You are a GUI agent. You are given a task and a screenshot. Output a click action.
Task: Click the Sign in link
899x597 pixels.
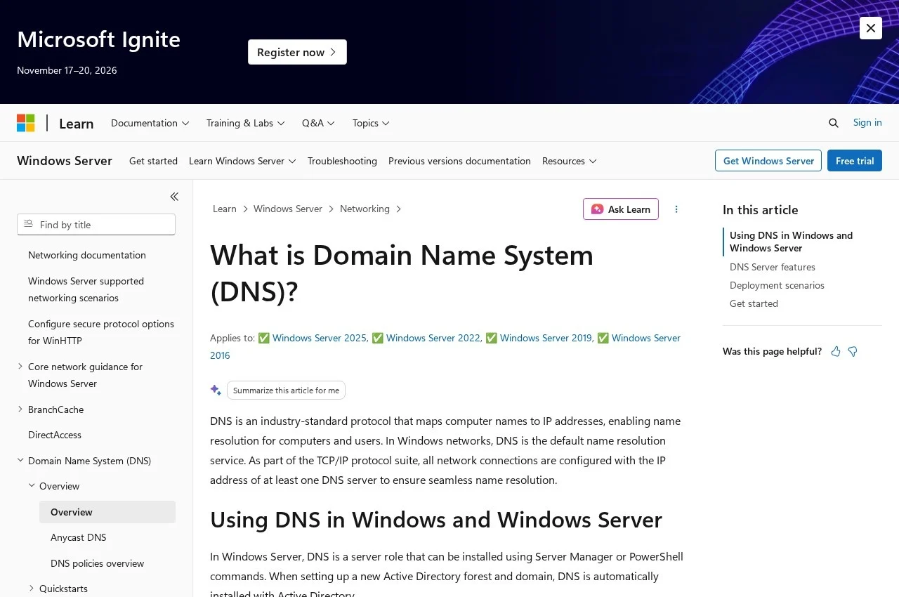[867, 122]
